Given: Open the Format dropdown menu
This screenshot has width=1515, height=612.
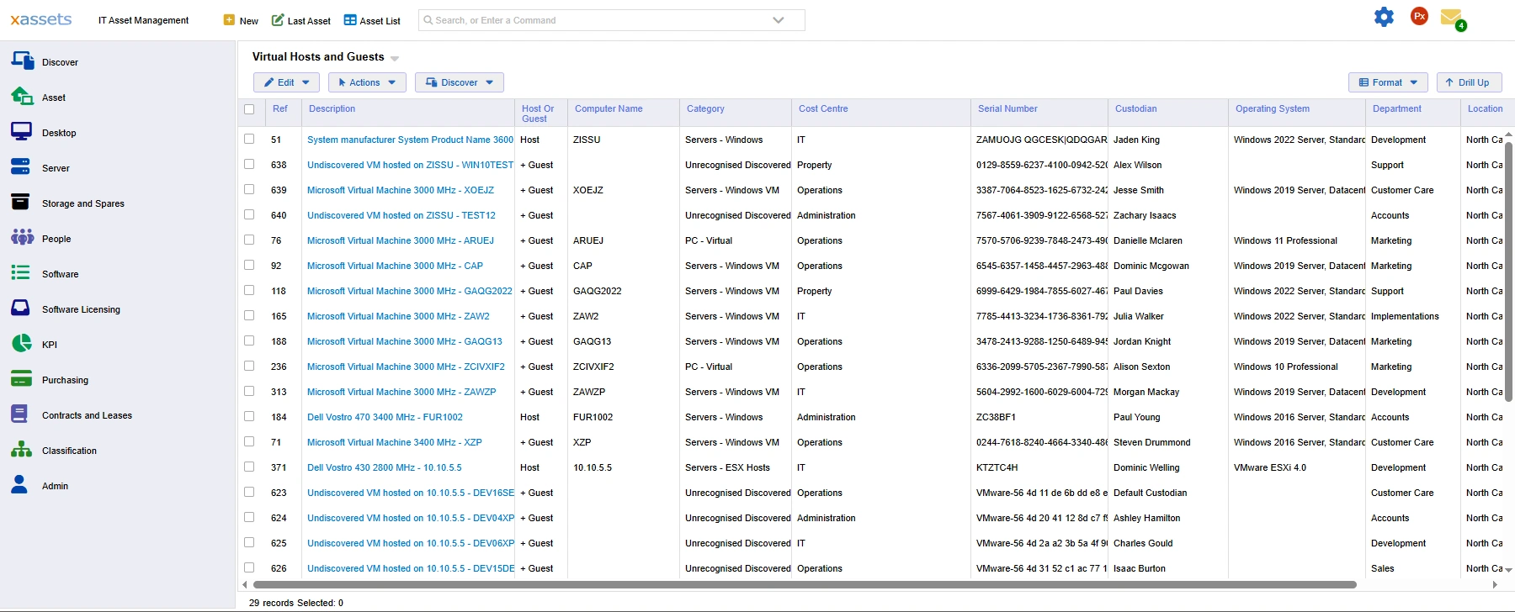Looking at the screenshot, I should [1387, 82].
